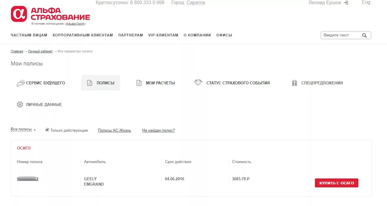Expand the Все полисы dropdown
387x206 pixels.
[x=23, y=130]
